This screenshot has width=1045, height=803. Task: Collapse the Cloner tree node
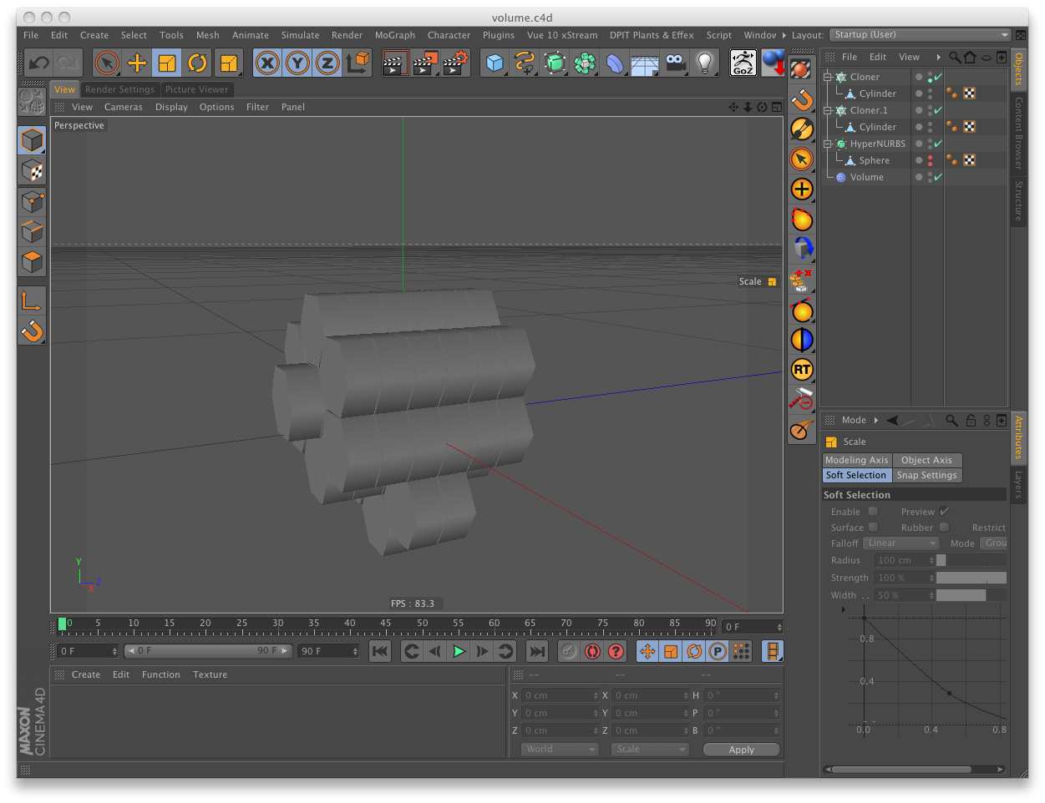coord(828,77)
